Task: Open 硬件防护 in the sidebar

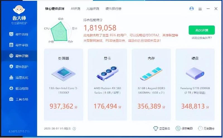Action: click(x=19, y=66)
